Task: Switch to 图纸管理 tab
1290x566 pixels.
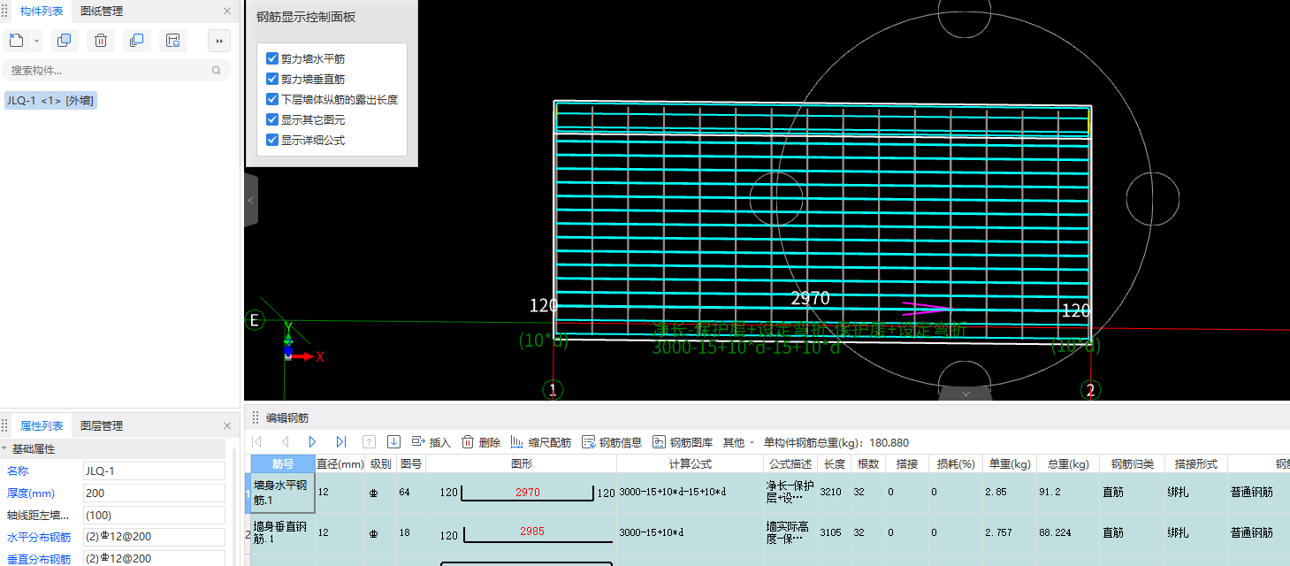Action: point(102,11)
